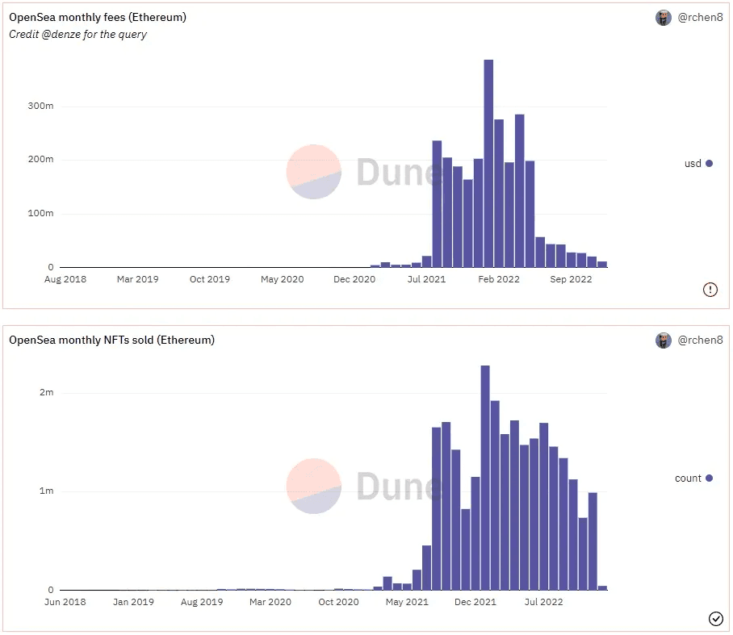The image size is (733, 635).
Task: Click the Sep 2022 x-axis label
Action: tap(571, 279)
